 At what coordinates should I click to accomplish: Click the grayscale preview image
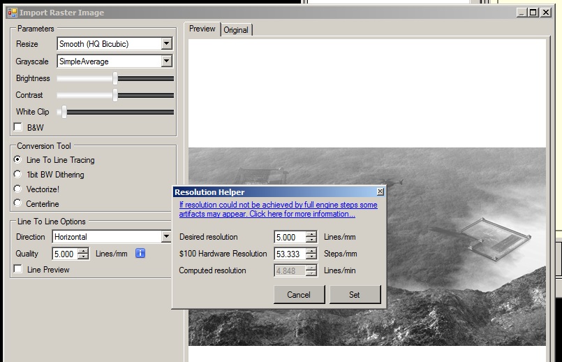pyautogui.click(x=367, y=247)
